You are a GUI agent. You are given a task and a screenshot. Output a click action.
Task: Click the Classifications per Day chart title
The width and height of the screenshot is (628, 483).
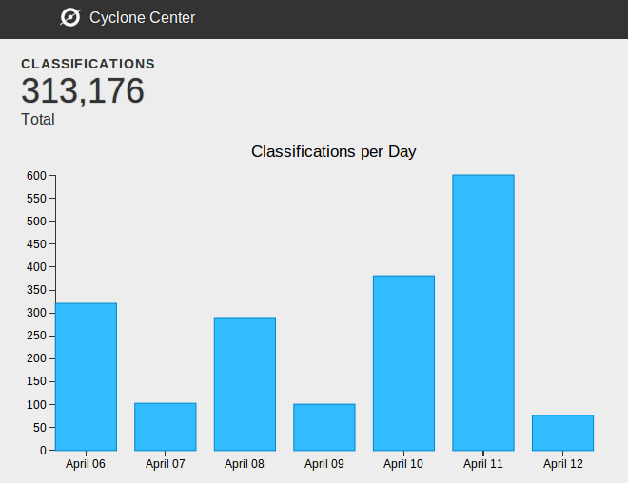(333, 151)
